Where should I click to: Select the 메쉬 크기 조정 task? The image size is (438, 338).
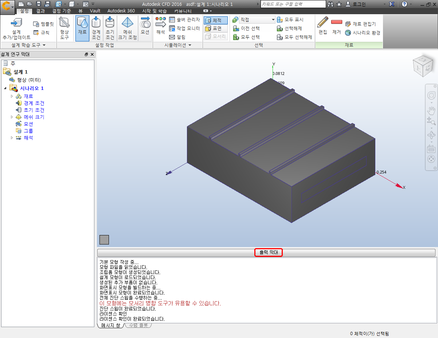click(x=128, y=28)
